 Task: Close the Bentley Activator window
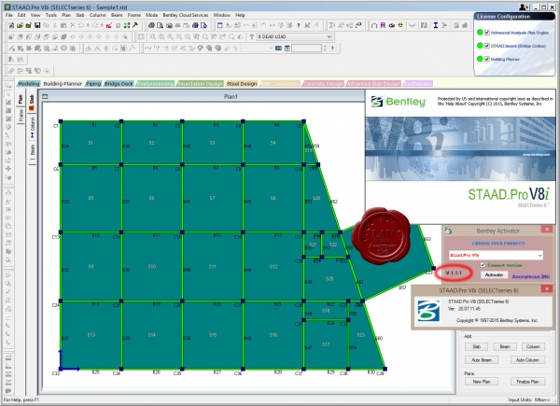point(547,230)
